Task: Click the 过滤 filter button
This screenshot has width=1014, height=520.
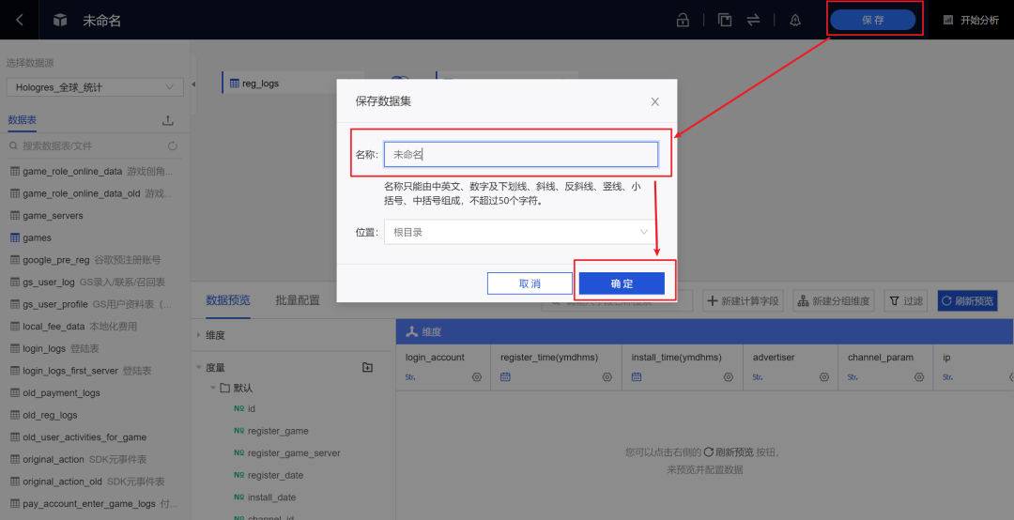Action: pos(906,300)
